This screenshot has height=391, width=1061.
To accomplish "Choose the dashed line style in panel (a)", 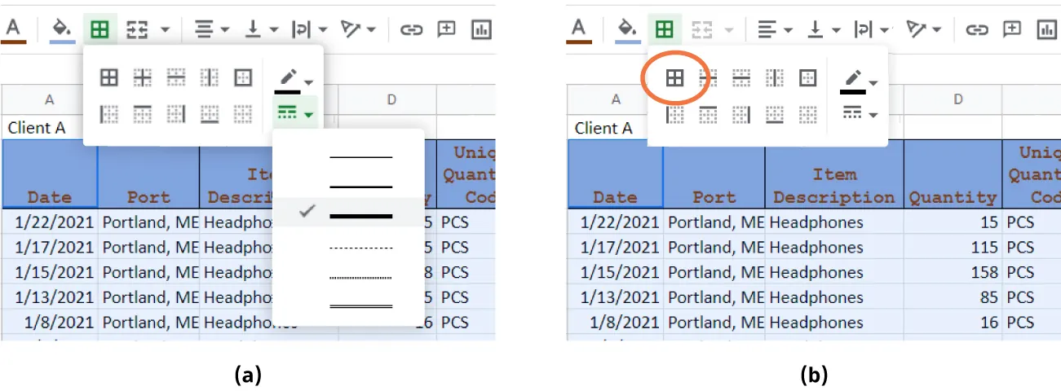I will coord(360,247).
